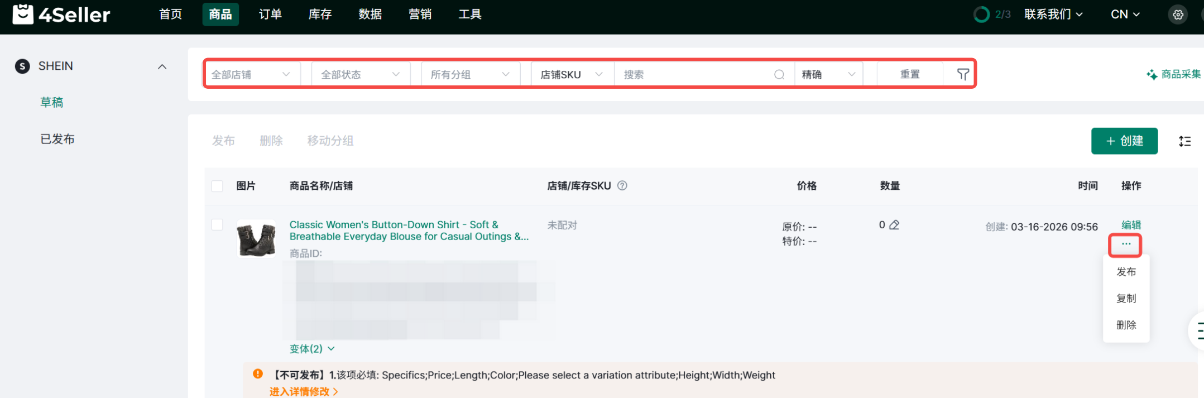Select 复制 from the actions menu
The image size is (1204, 398).
point(1126,298)
